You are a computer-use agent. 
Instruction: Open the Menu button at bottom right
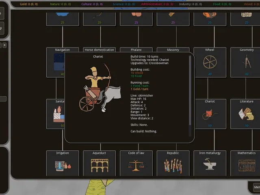click(257, 187)
